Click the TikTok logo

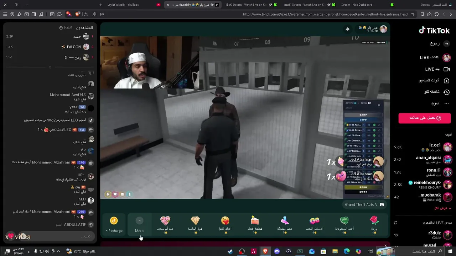pos(434,31)
